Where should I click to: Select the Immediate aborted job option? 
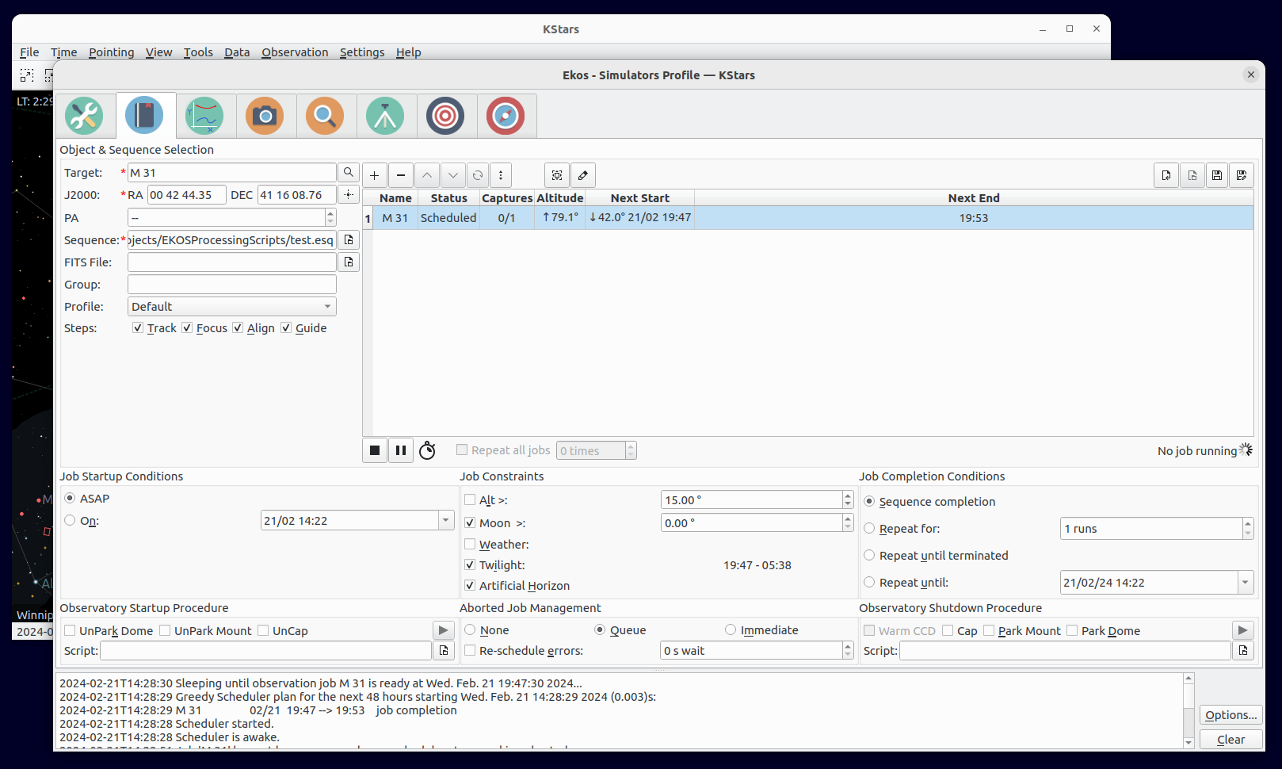(x=730, y=629)
